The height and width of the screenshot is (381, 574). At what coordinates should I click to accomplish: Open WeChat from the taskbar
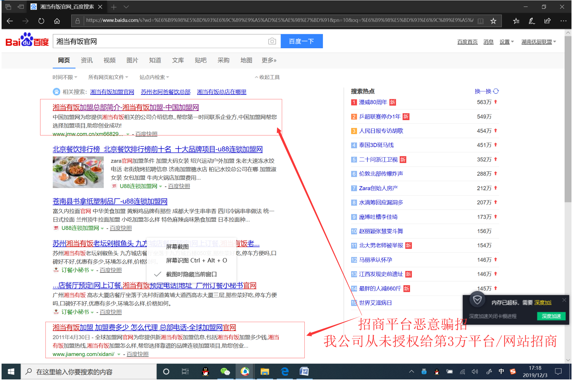click(x=225, y=372)
